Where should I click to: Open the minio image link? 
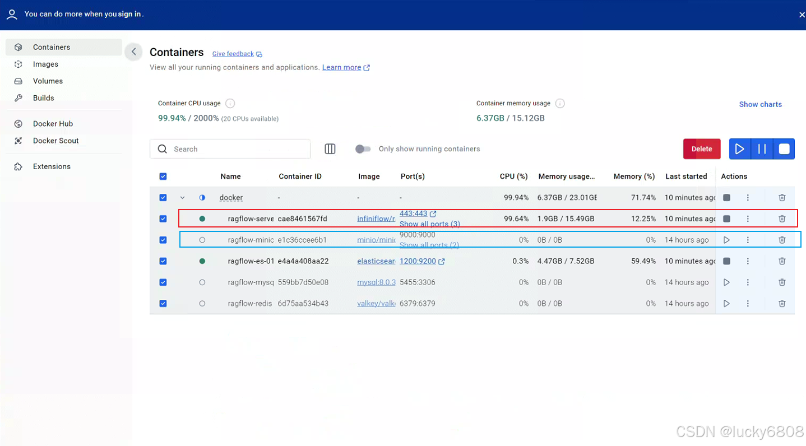pyautogui.click(x=376, y=240)
